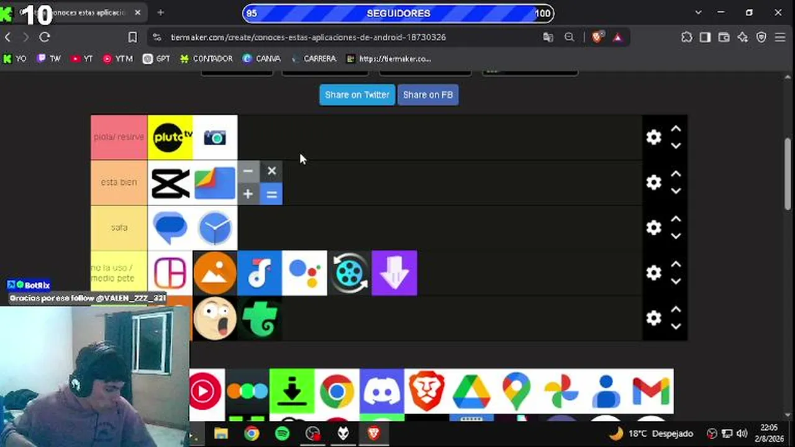The width and height of the screenshot is (795, 447).
Task: Open the Brave Shields panel
Action: pyautogui.click(x=597, y=37)
